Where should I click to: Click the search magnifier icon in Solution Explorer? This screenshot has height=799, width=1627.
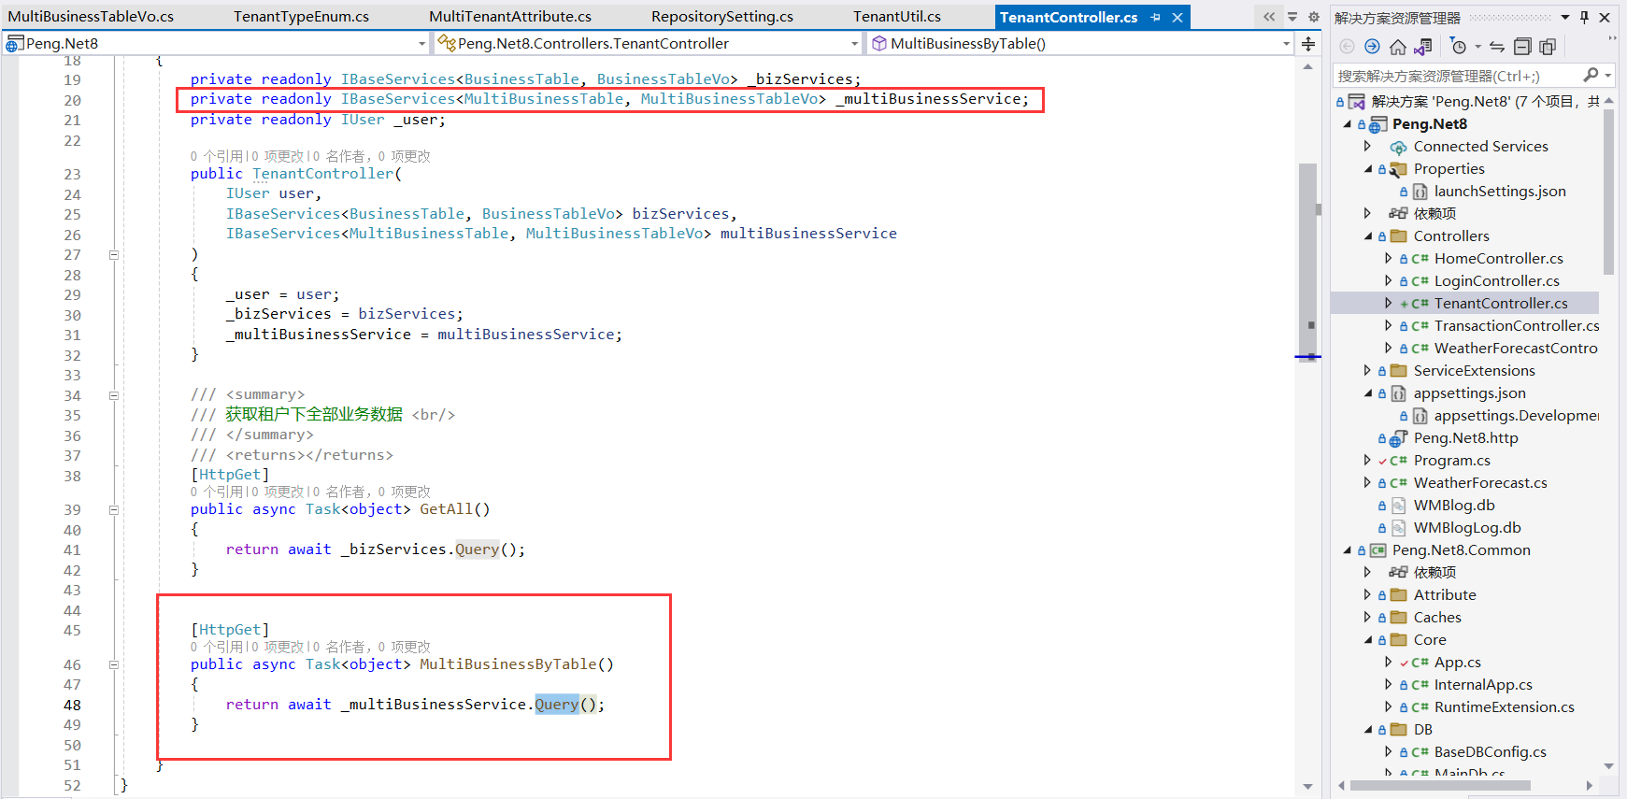click(x=1591, y=75)
